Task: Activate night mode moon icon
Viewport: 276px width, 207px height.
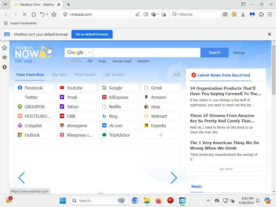Action: point(138,15)
